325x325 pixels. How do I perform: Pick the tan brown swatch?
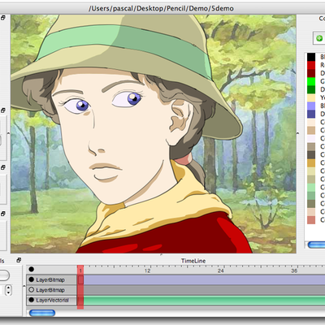(311, 130)
